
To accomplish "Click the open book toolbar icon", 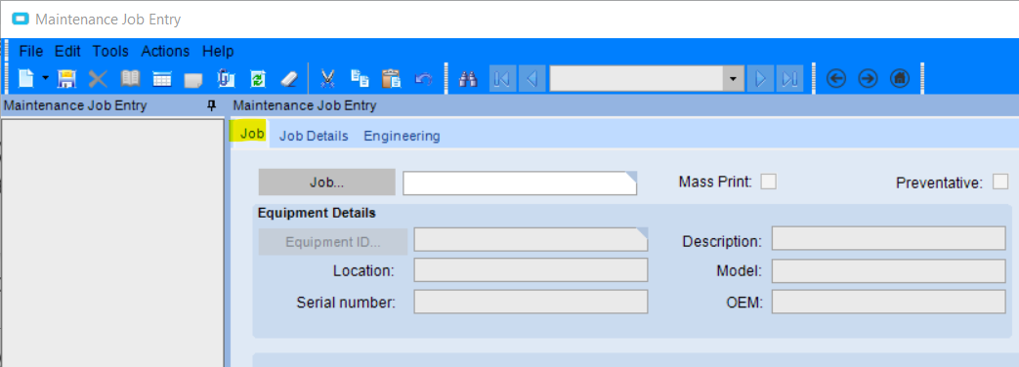I will pyautogui.click(x=130, y=79).
